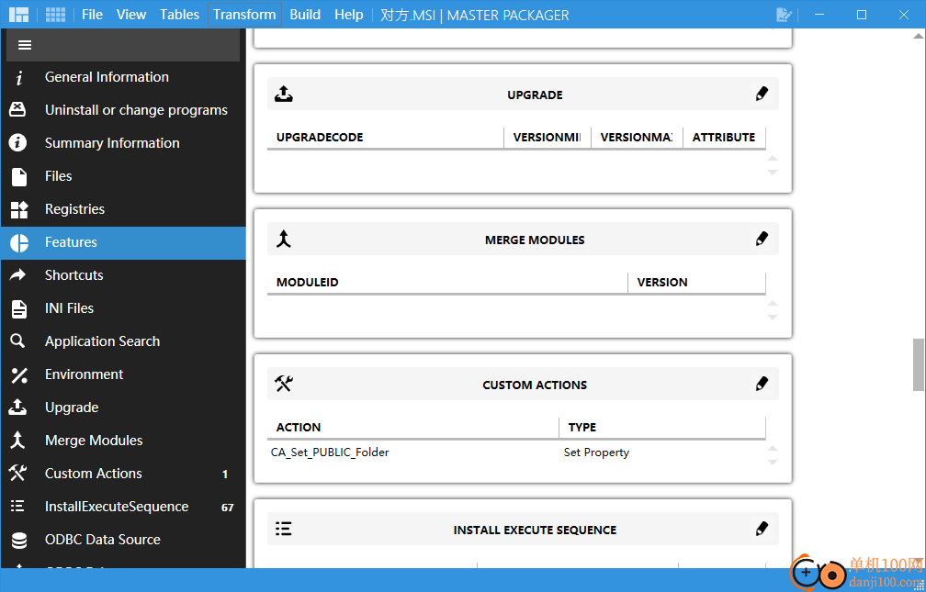
Task: Open the Tables menu
Action: pyautogui.click(x=179, y=15)
